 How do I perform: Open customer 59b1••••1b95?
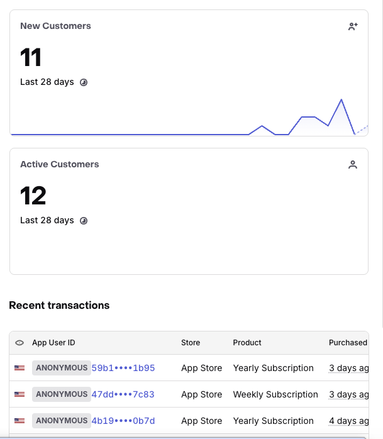coord(123,368)
